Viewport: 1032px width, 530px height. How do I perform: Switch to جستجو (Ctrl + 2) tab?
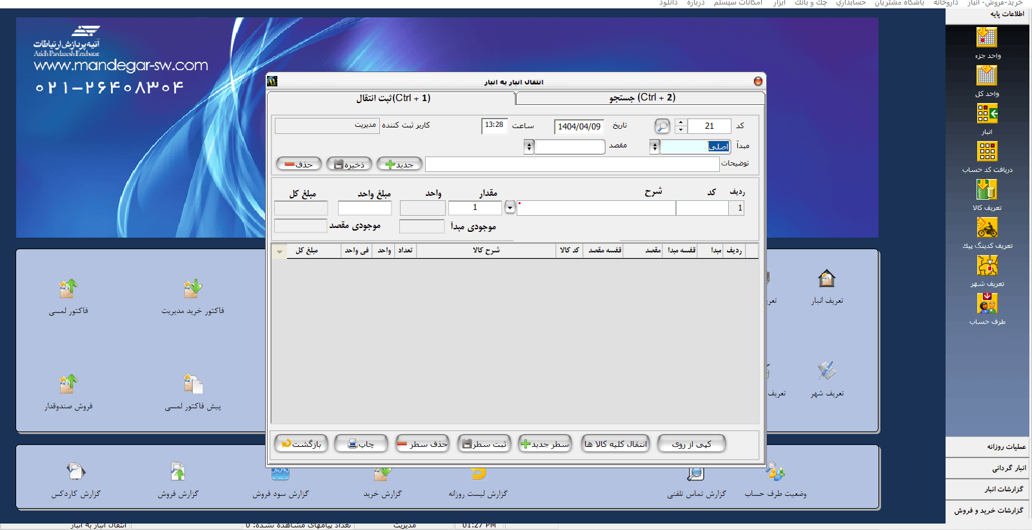pos(642,97)
